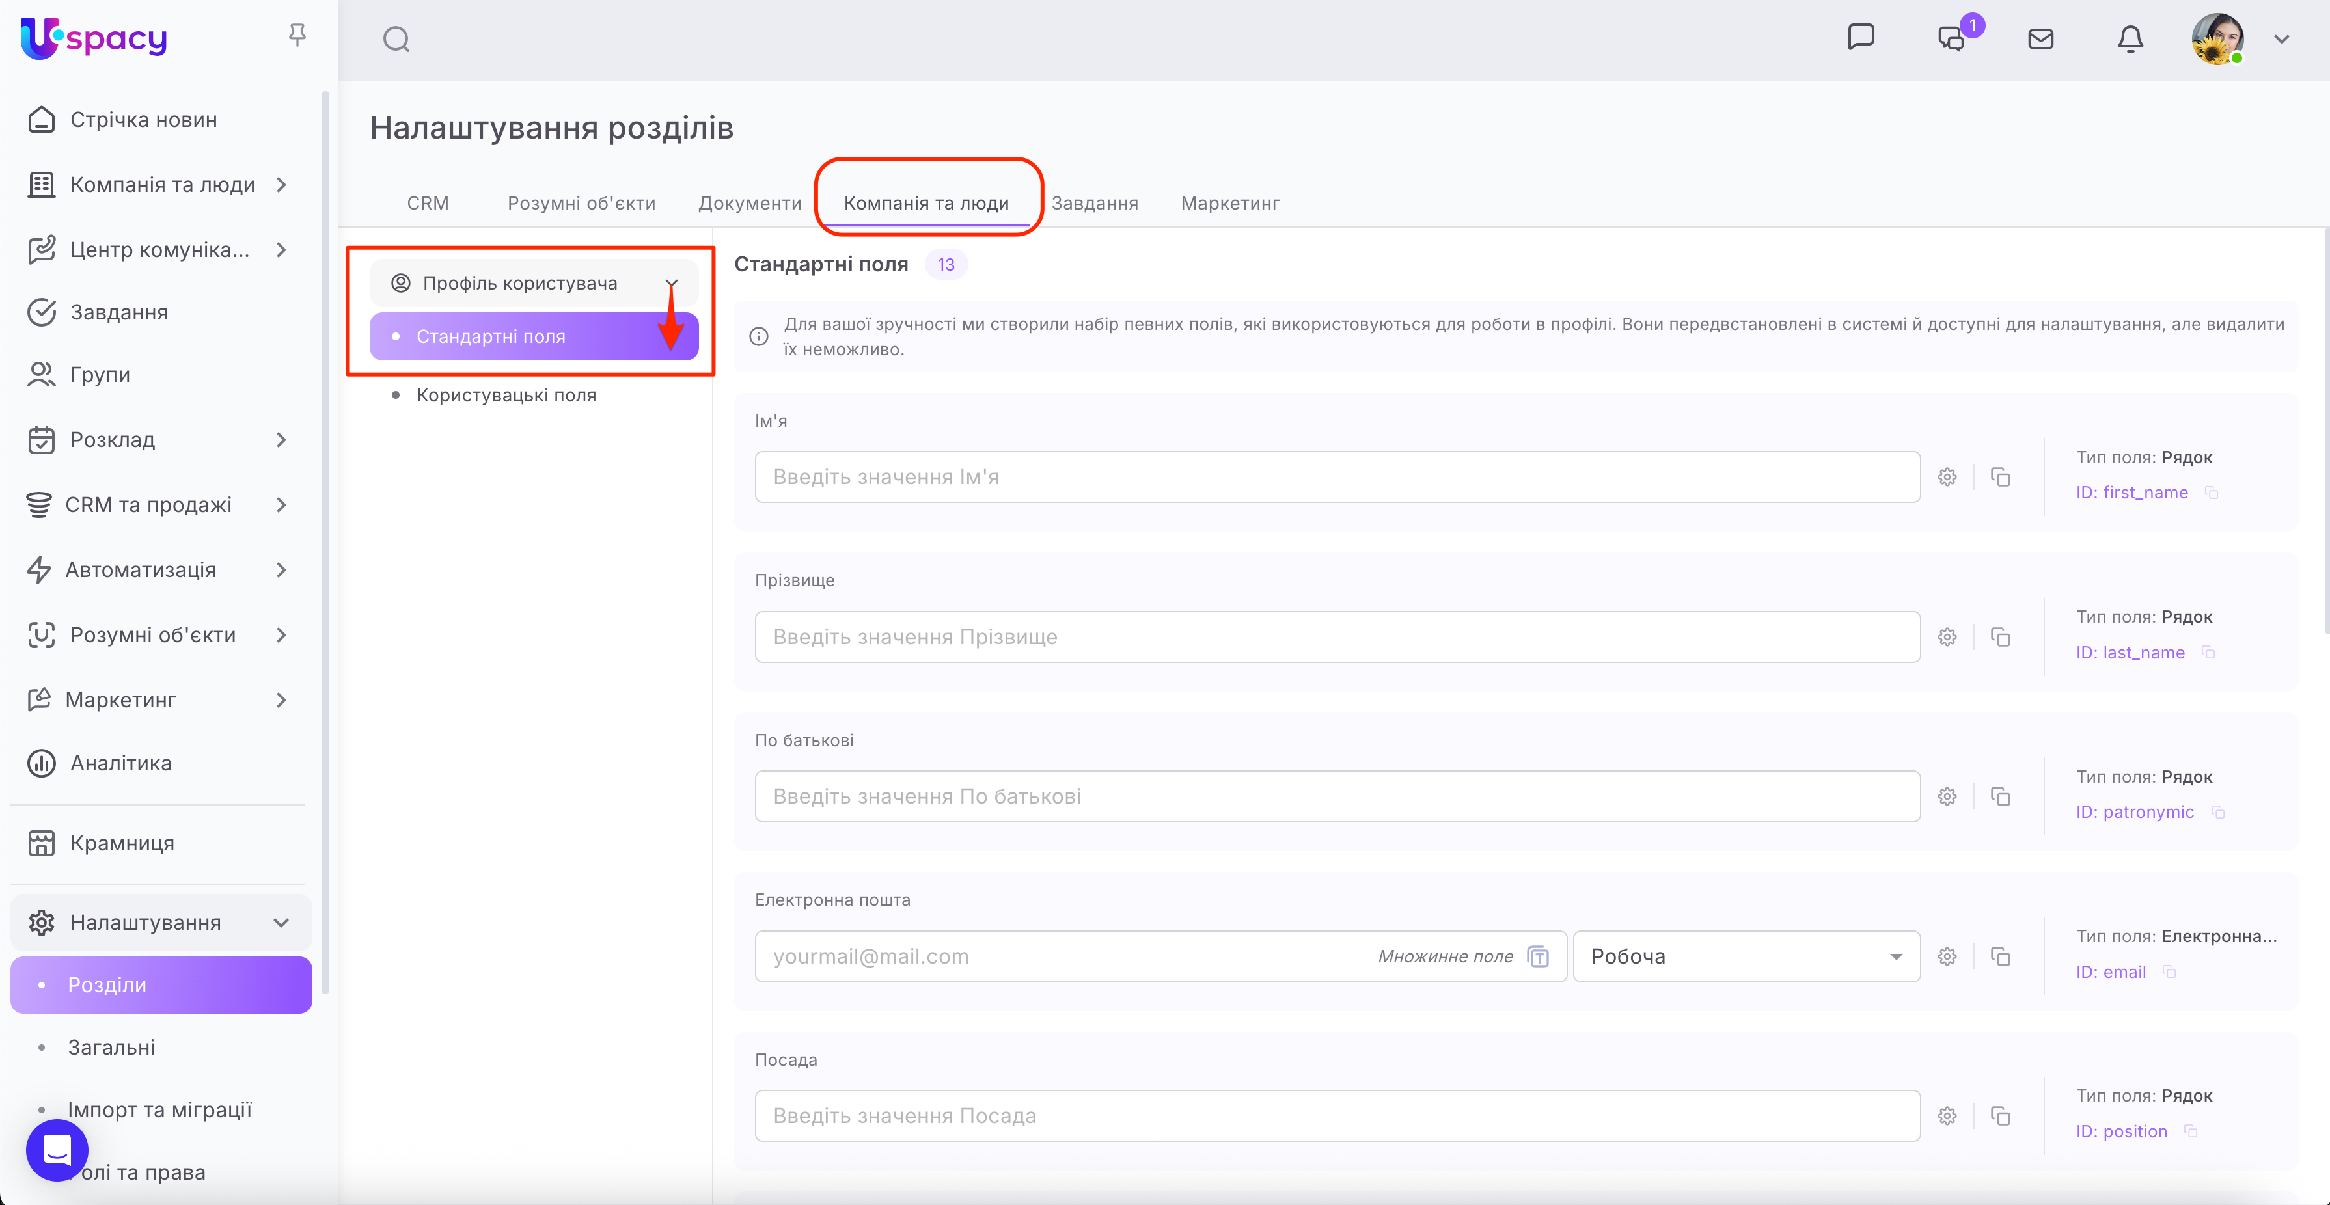Click the По батькові input field
This screenshot has height=1205, width=2330.
[x=1337, y=796]
